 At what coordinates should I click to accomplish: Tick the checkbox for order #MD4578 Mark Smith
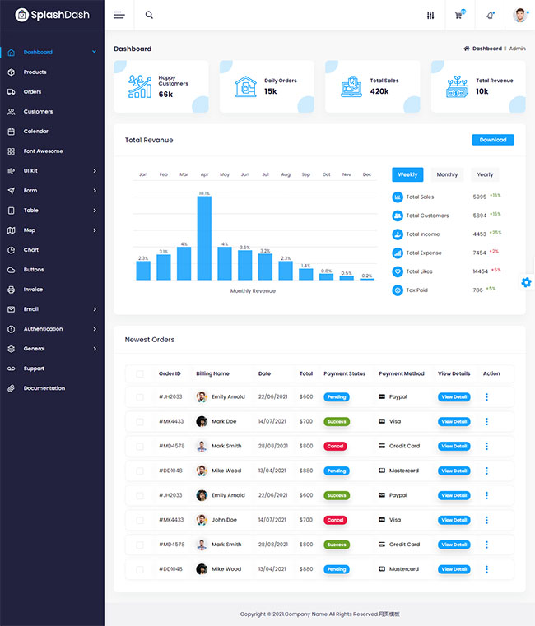[x=140, y=447]
